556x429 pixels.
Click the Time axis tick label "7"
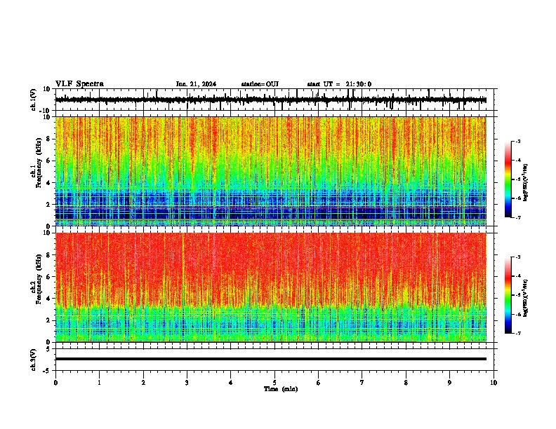(362, 383)
